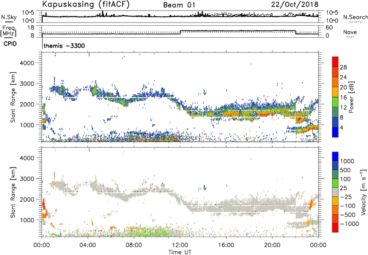Image resolution: width=368 pixels, height=255 pixels.
Task: Click the 'Time UT' axis title
Action: click(x=180, y=252)
